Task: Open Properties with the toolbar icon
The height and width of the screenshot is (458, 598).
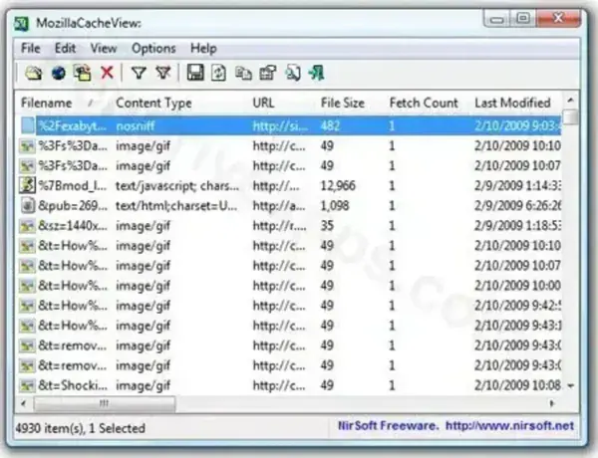Action: (268, 73)
